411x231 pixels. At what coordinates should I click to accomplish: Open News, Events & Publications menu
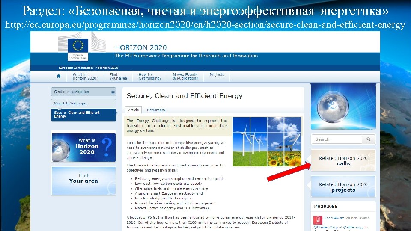[x=185, y=76]
